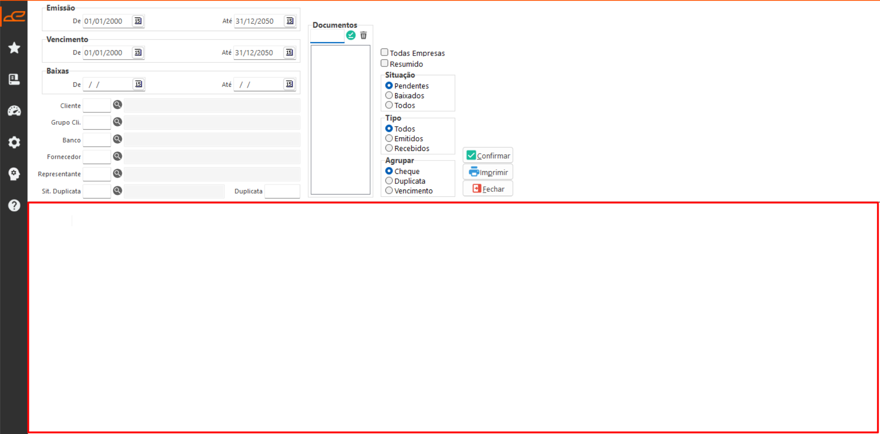
Task: Click the search icon next to Cliente
Action: [117, 105]
